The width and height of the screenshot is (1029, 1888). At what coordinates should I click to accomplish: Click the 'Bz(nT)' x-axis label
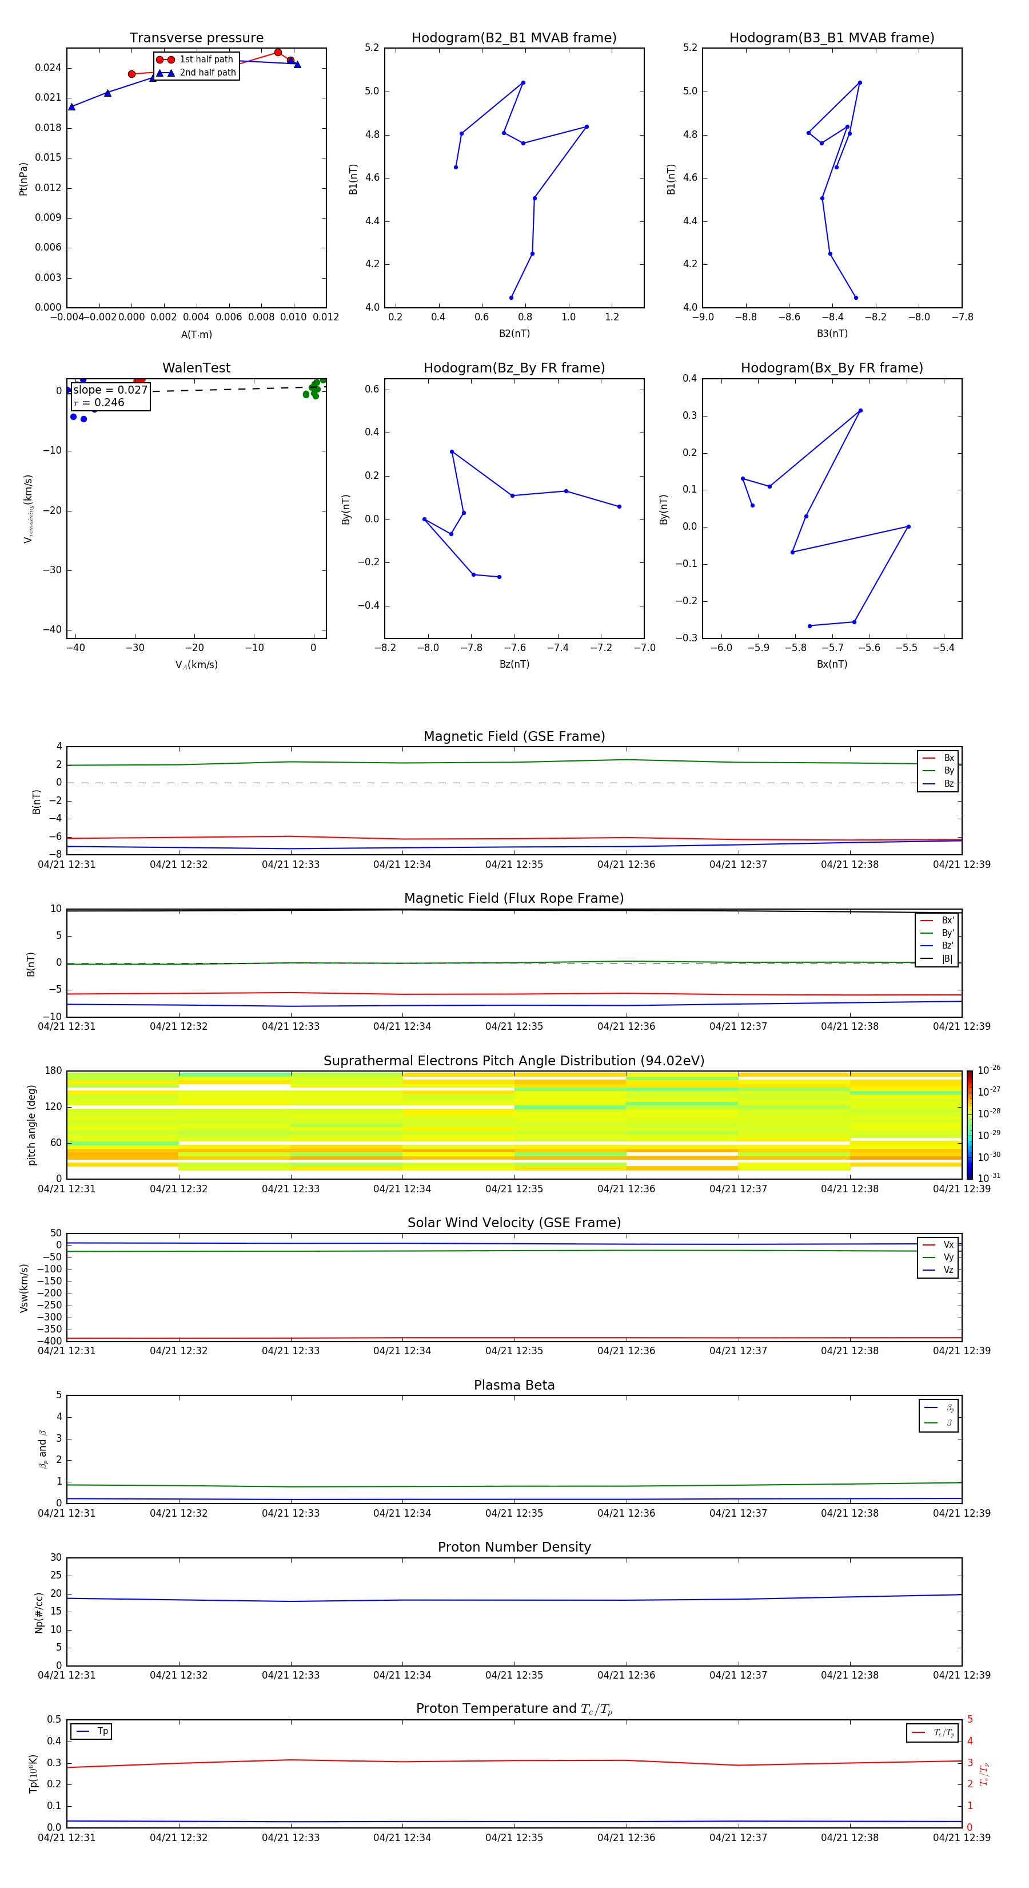pyautogui.click(x=514, y=664)
